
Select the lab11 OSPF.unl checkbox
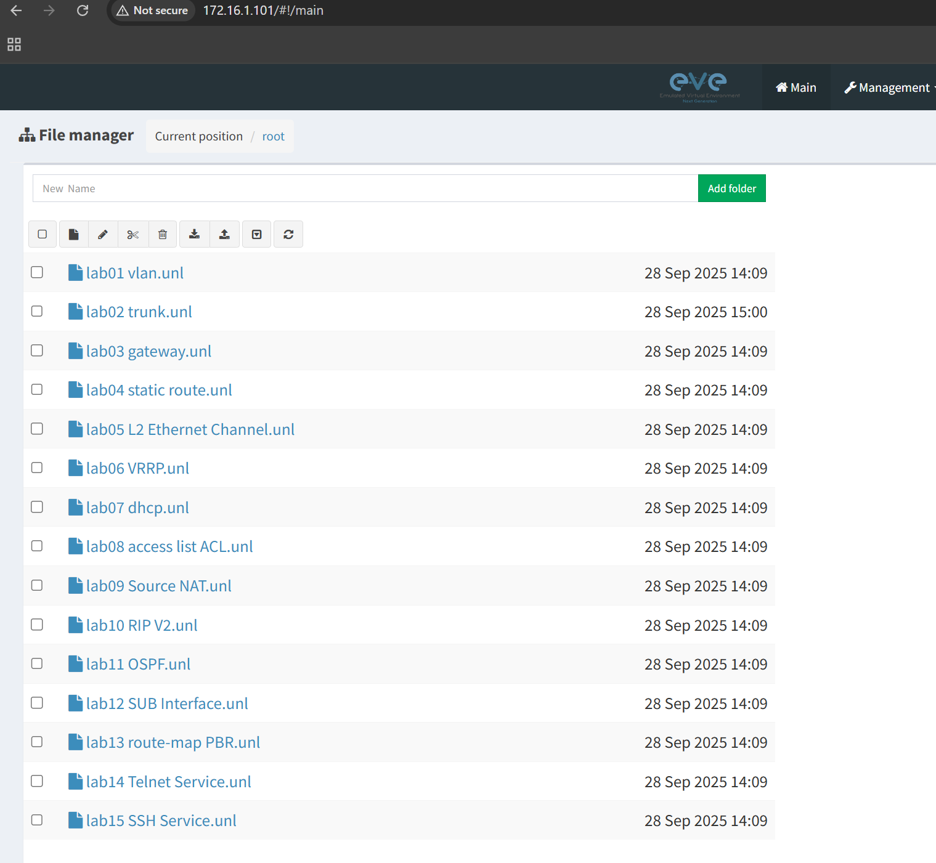(x=37, y=663)
